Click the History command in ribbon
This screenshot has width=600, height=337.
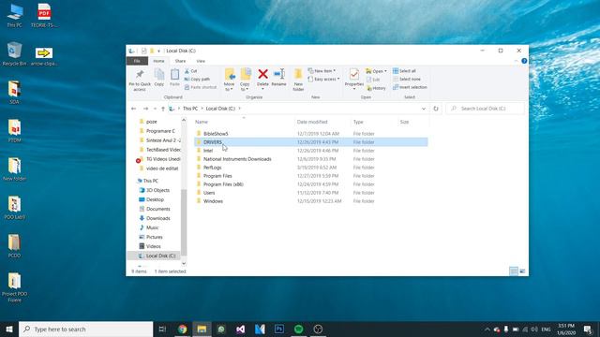pyautogui.click(x=376, y=88)
